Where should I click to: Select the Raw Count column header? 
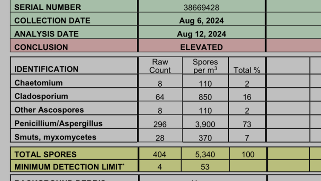[x=160, y=66]
